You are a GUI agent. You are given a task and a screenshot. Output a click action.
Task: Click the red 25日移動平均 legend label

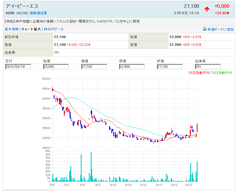(199, 73)
